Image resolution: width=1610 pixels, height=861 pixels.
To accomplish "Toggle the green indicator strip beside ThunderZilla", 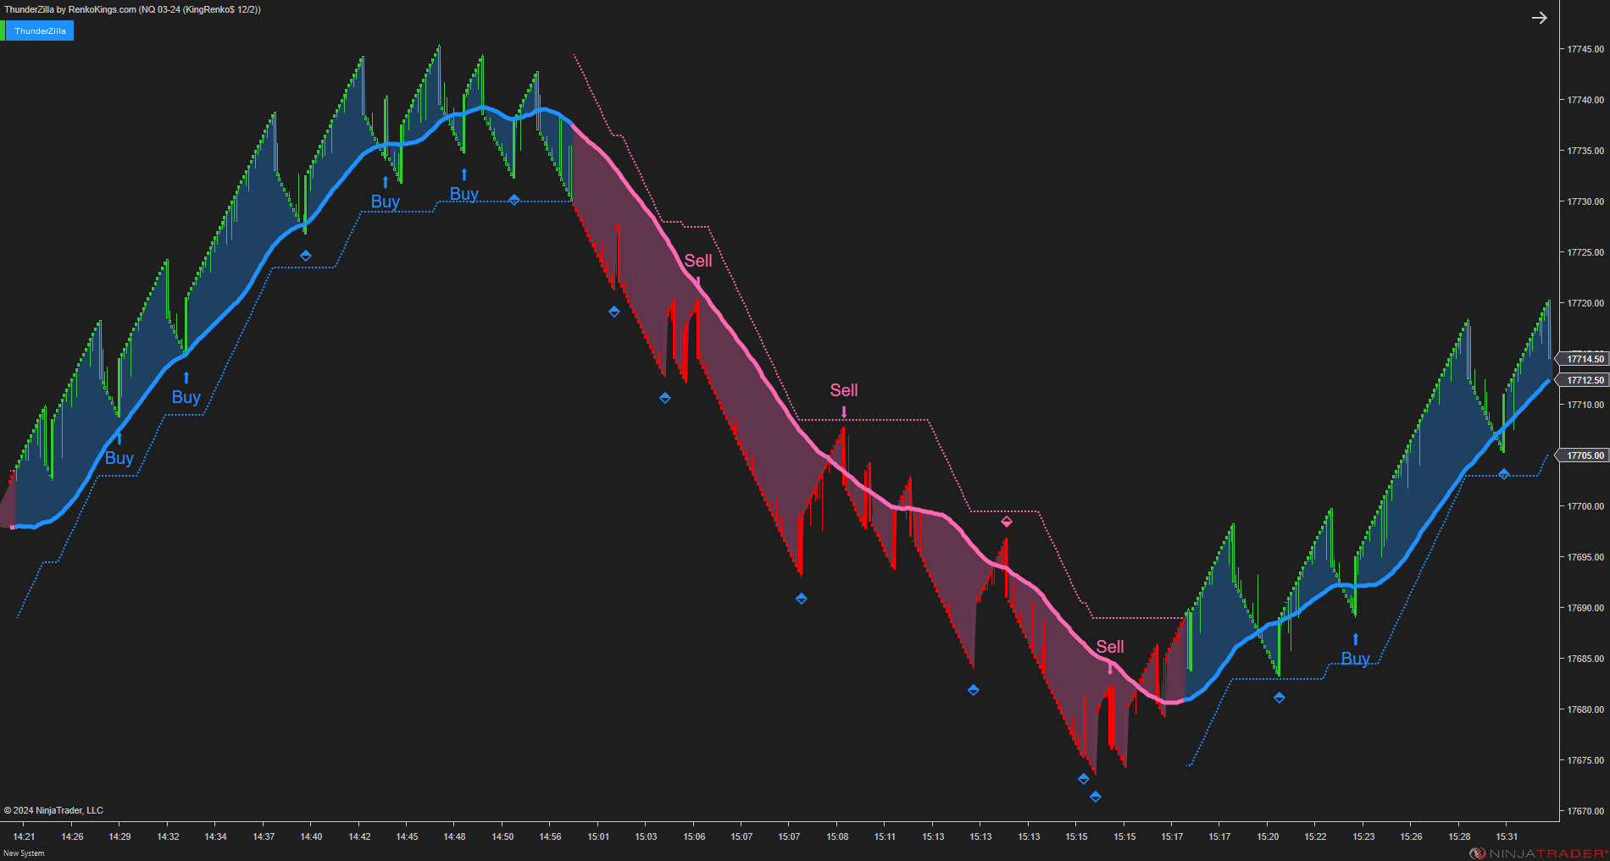I will (3, 30).
